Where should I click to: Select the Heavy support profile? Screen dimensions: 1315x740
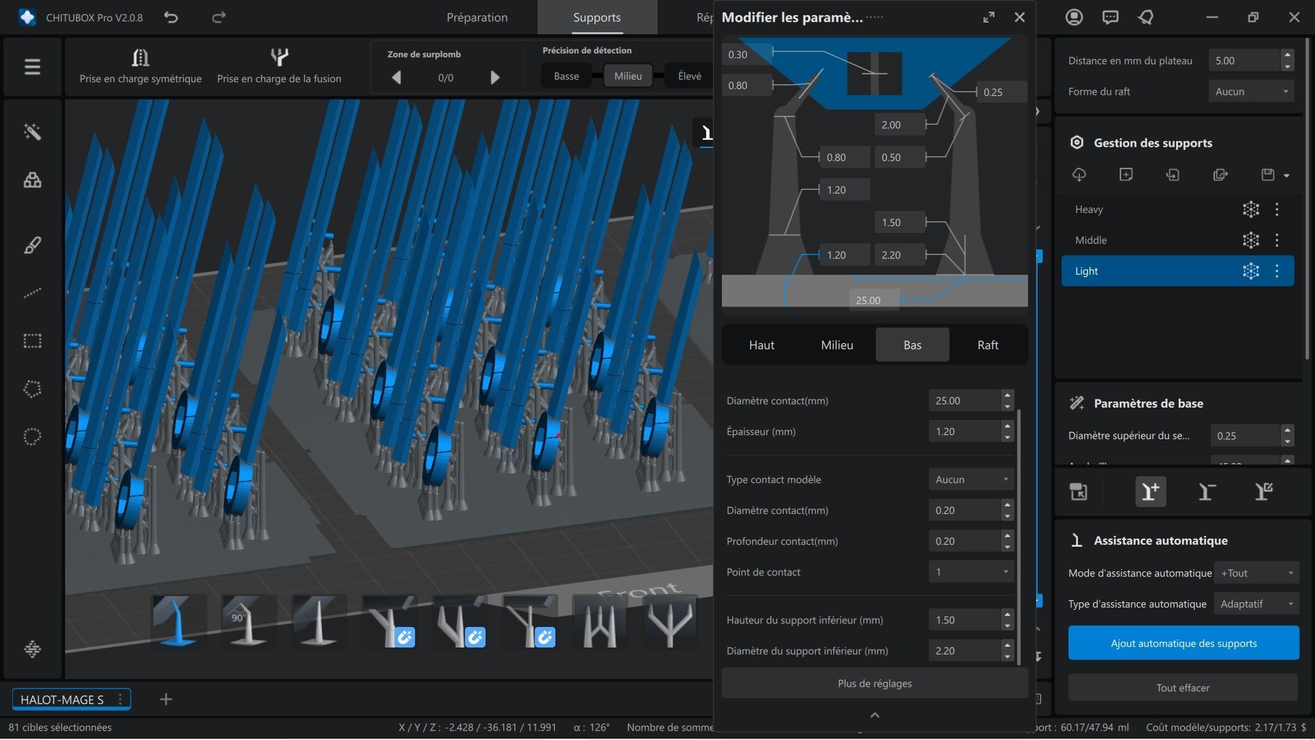[1089, 210]
